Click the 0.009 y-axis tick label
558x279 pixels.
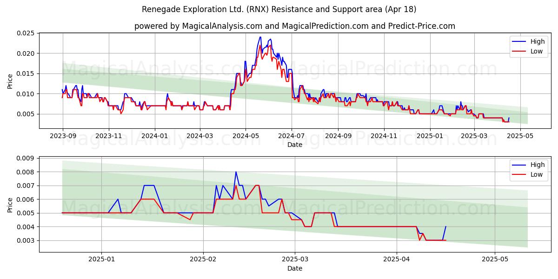[26, 158]
